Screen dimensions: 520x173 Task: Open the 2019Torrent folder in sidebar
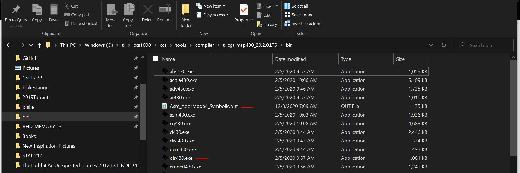(x=35, y=97)
